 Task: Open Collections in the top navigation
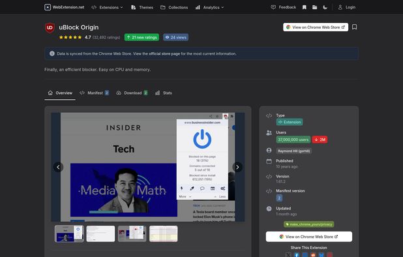(x=174, y=7)
